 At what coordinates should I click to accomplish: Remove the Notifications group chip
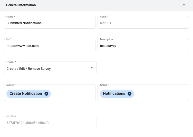[130, 94]
